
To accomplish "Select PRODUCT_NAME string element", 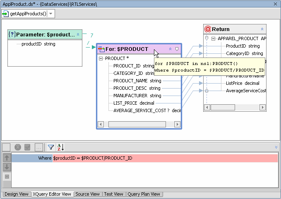I will (137, 81).
